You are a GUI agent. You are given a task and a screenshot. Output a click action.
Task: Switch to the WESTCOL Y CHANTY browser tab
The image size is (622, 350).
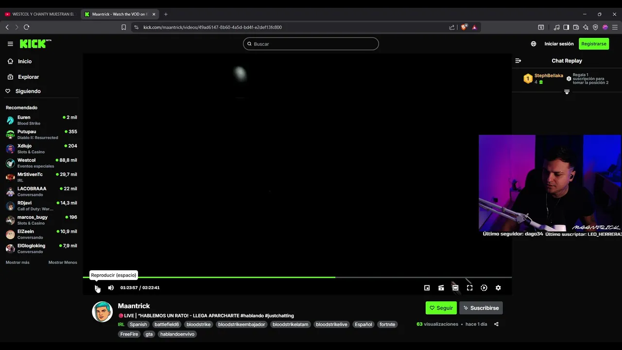(x=40, y=14)
